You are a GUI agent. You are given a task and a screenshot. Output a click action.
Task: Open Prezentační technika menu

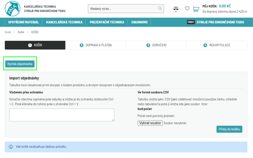pos(107,22)
